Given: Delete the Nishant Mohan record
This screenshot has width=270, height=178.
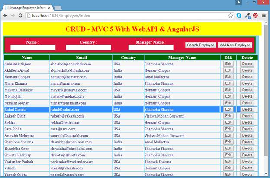Looking at the screenshot, I should pos(247,103).
